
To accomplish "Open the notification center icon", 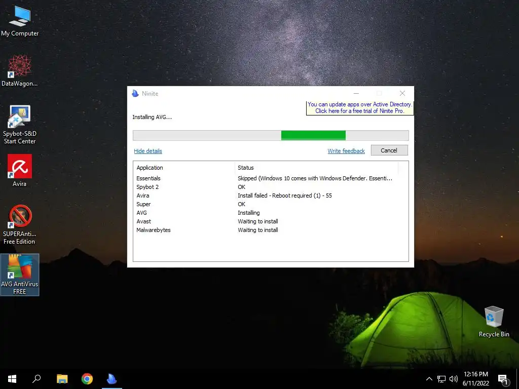I will click(503, 379).
